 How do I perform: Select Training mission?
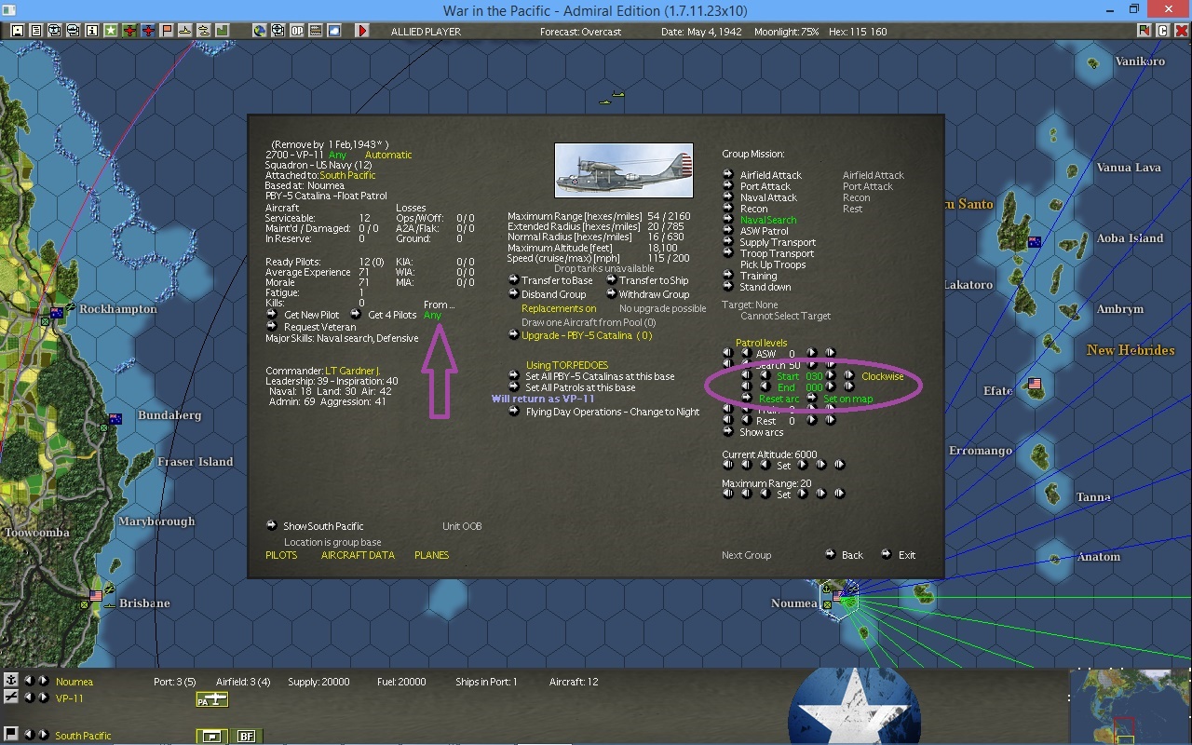(758, 276)
